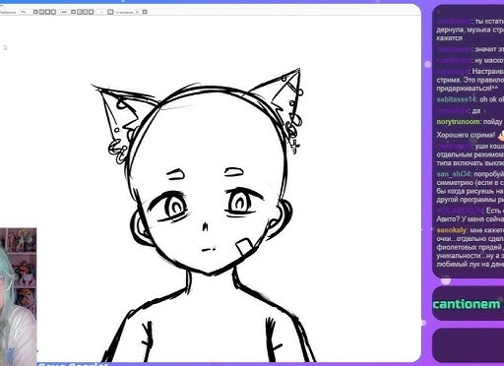Screen dimensions: 504x366
Task: Reset the canvas view rotation
Action: (91, 12)
